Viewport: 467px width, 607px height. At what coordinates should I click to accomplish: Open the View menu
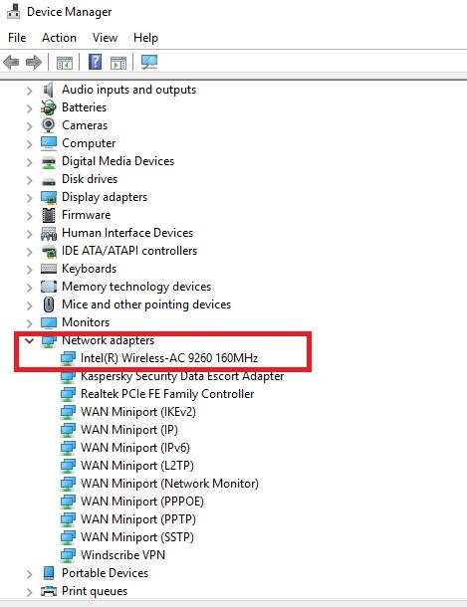pos(105,38)
